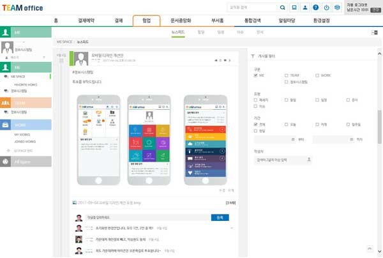Screen dimensions: 383x258
Task: Open the help question mark icon
Action: [x=316, y=8]
